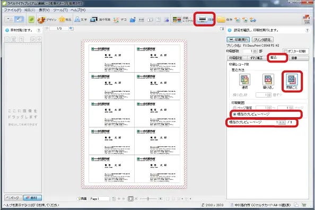
Task: Switch to the 差込 merge tab
Action: (x=277, y=58)
